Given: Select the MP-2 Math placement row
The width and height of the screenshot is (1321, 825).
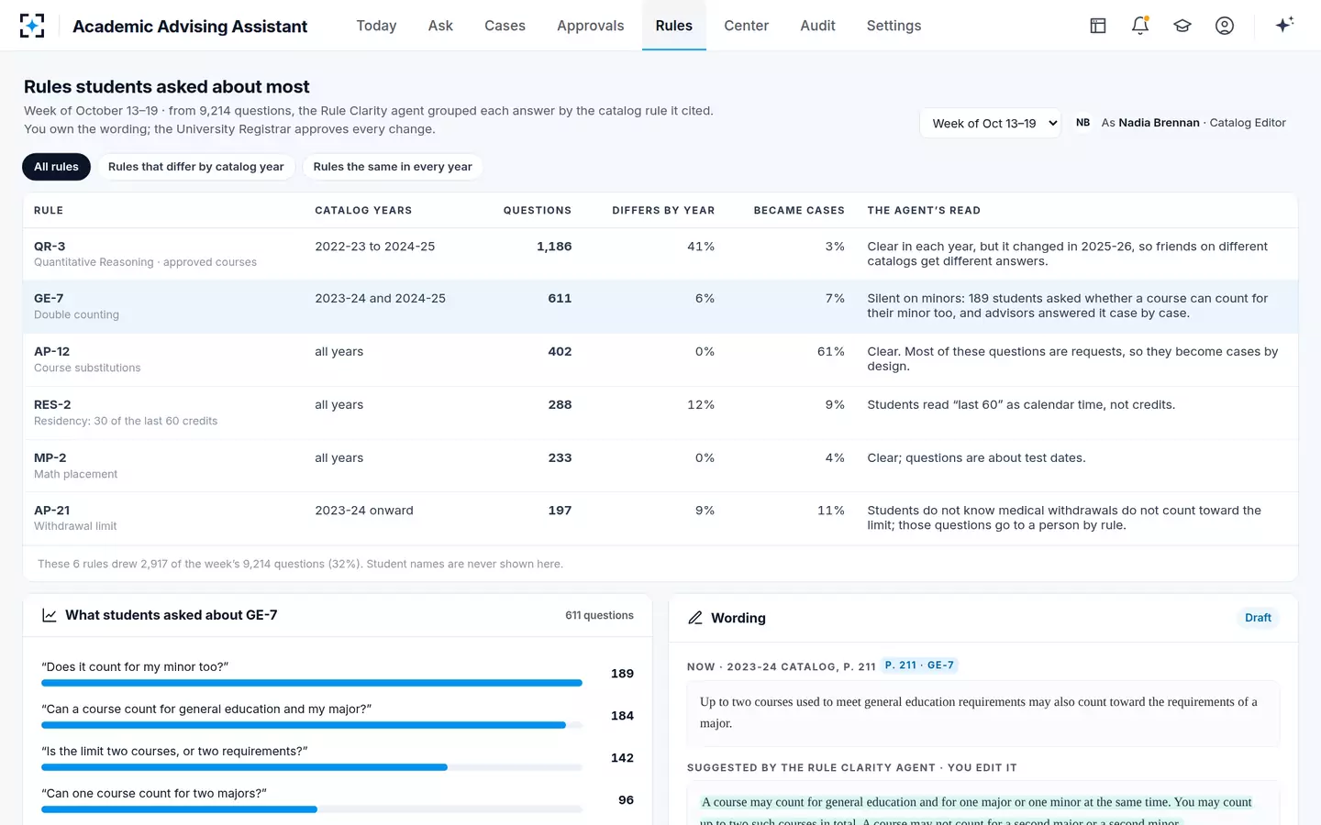Looking at the screenshot, I should coord(660,466).
